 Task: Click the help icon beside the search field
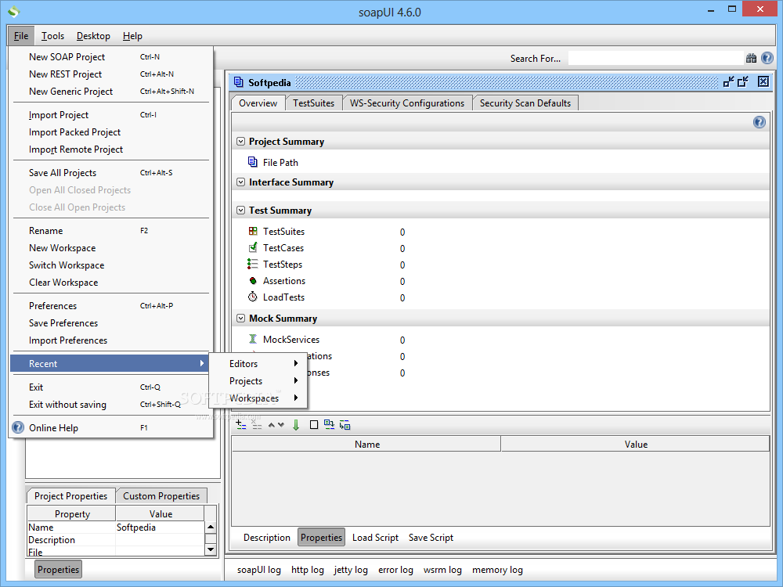coord(767,59)
